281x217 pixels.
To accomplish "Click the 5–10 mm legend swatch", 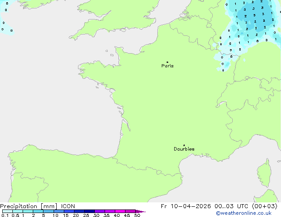I will point(48,211).
